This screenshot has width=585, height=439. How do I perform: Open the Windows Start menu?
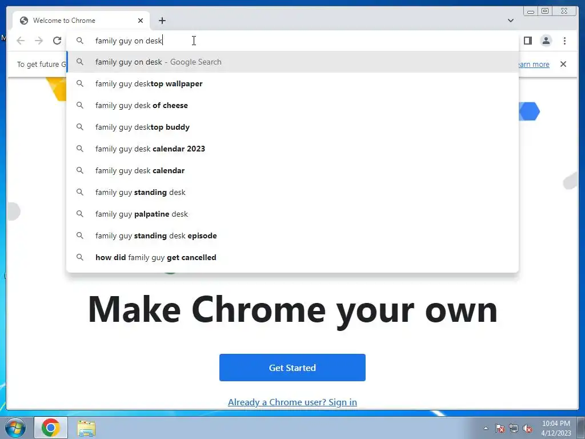(x=15, y=428)
